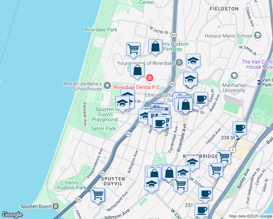This screenshot has width=273, height=219.
Task: Select the school marker by Spuyten Duyvil Playground
Action: point(122,103)
